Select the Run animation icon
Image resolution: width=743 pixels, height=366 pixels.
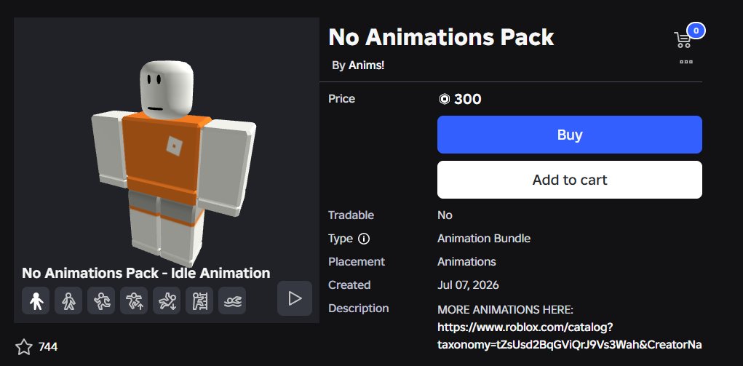click(x=101, y=301)
